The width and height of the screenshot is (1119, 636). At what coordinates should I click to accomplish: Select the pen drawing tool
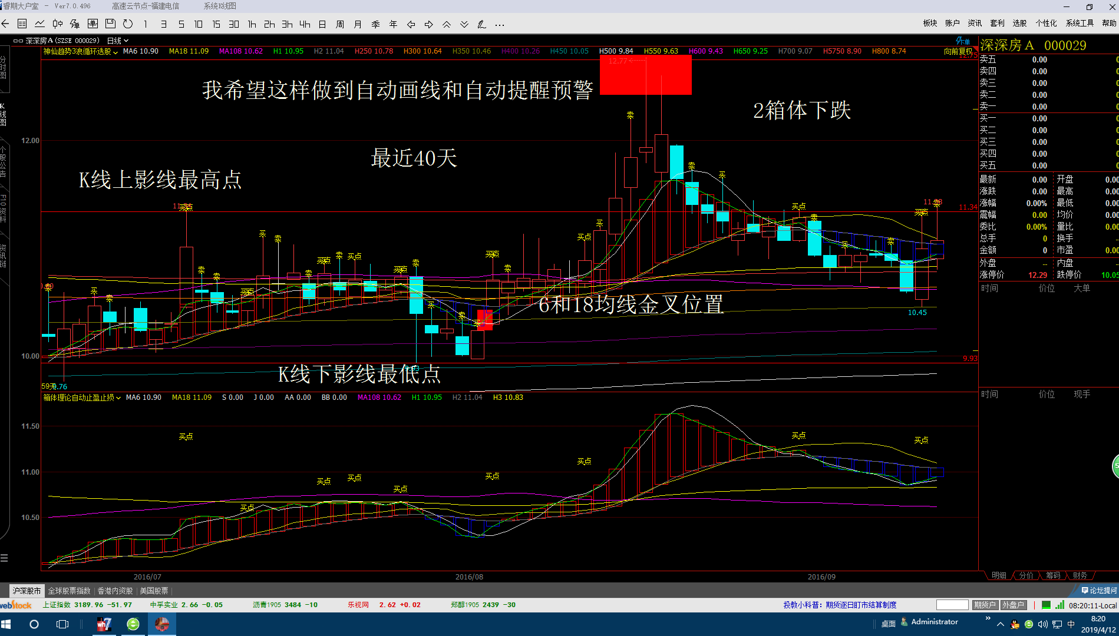pos(481,24)
